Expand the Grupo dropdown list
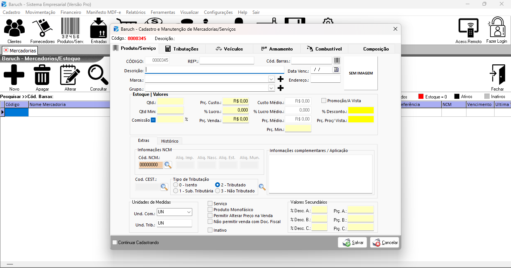 [x=272, y=88]
